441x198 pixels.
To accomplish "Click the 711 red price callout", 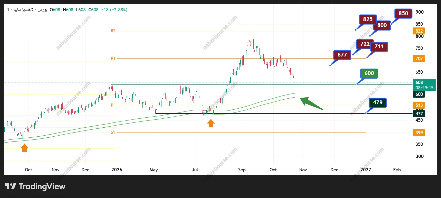I will tap(379, 46).
